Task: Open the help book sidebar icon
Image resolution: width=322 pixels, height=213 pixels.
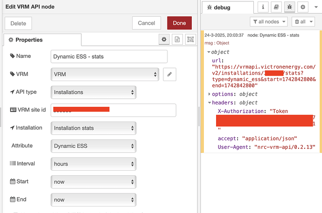Action: coord(277,7)
